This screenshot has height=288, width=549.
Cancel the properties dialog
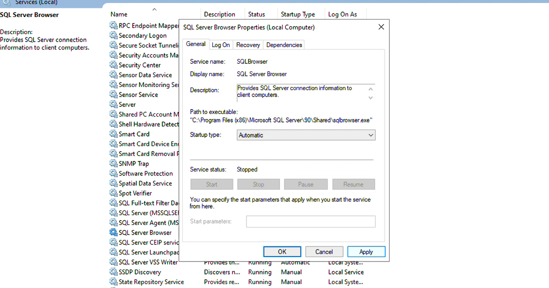(324, 251)
